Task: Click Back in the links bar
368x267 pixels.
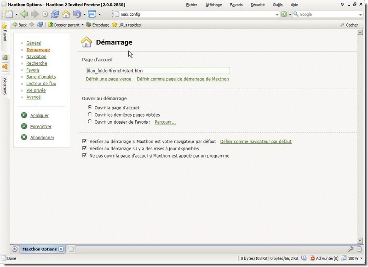Action: pos(19,25)
